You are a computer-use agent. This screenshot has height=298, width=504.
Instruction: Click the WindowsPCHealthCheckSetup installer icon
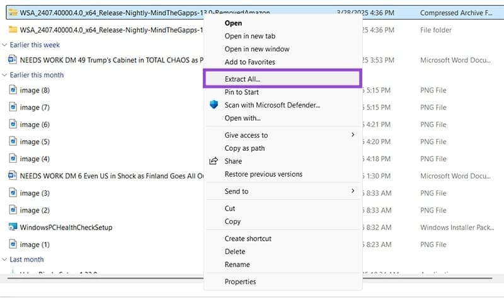tap(13, 227)
